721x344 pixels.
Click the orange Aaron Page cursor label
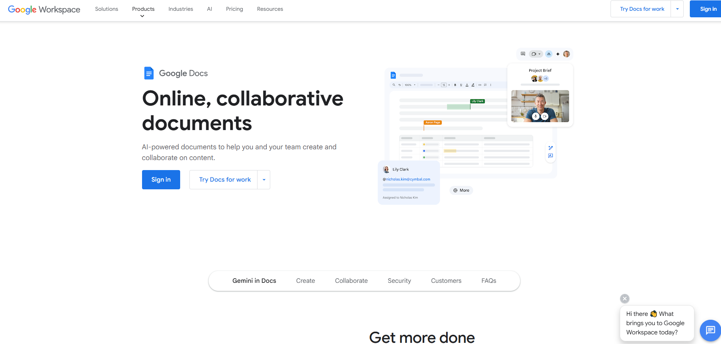click(x=433, y=122)
